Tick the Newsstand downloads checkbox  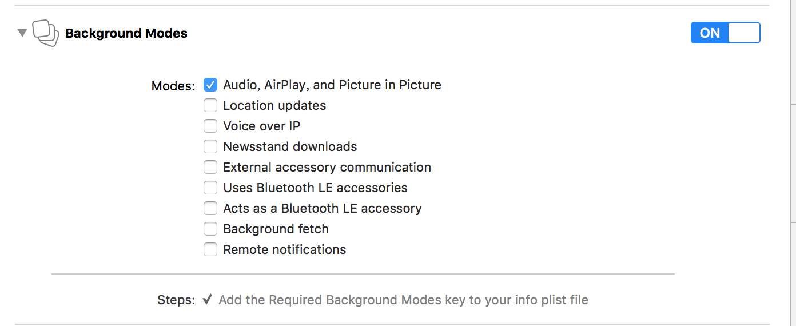[x=210, y=146]
